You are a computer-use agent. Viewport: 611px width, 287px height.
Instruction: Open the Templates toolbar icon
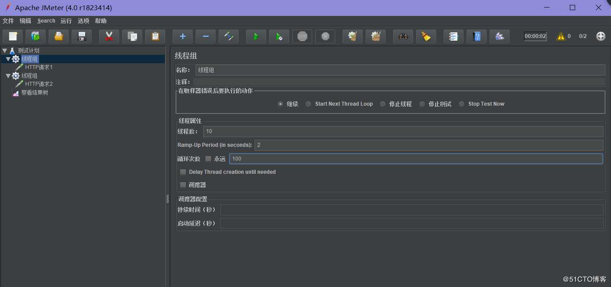click(35, 36)
